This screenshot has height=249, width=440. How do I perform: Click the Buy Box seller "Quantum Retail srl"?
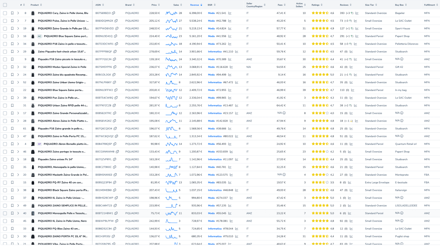coord(406,144)
